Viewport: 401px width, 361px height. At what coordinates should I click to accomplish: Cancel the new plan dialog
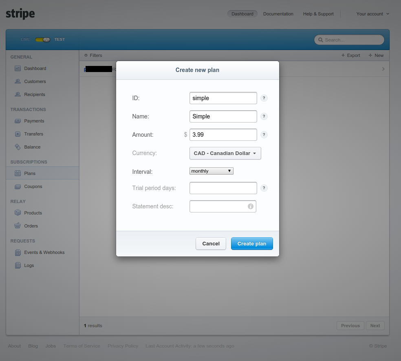211,243
